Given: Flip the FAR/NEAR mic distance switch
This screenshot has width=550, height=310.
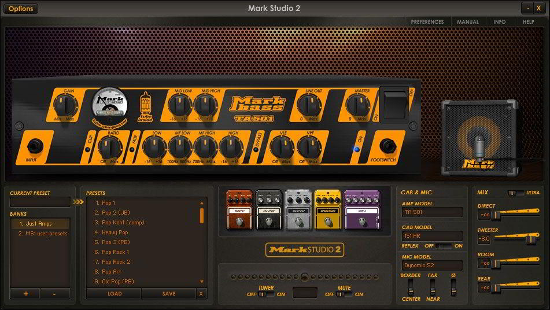Looking at the screenshot, I should coord(433,287).
